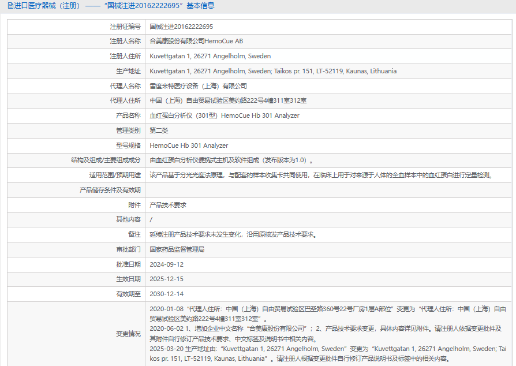This screenshot has width=516, height=366.
Task: Click the 产品储存条件及有效期 label
Action: [x=110, y=191]
